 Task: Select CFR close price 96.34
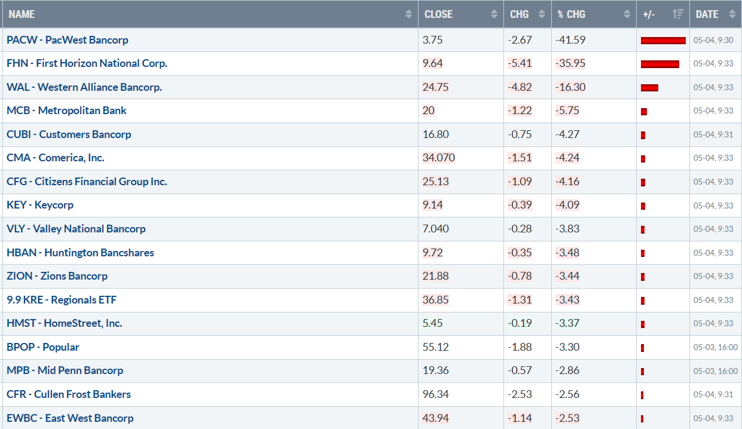point(436,394)
